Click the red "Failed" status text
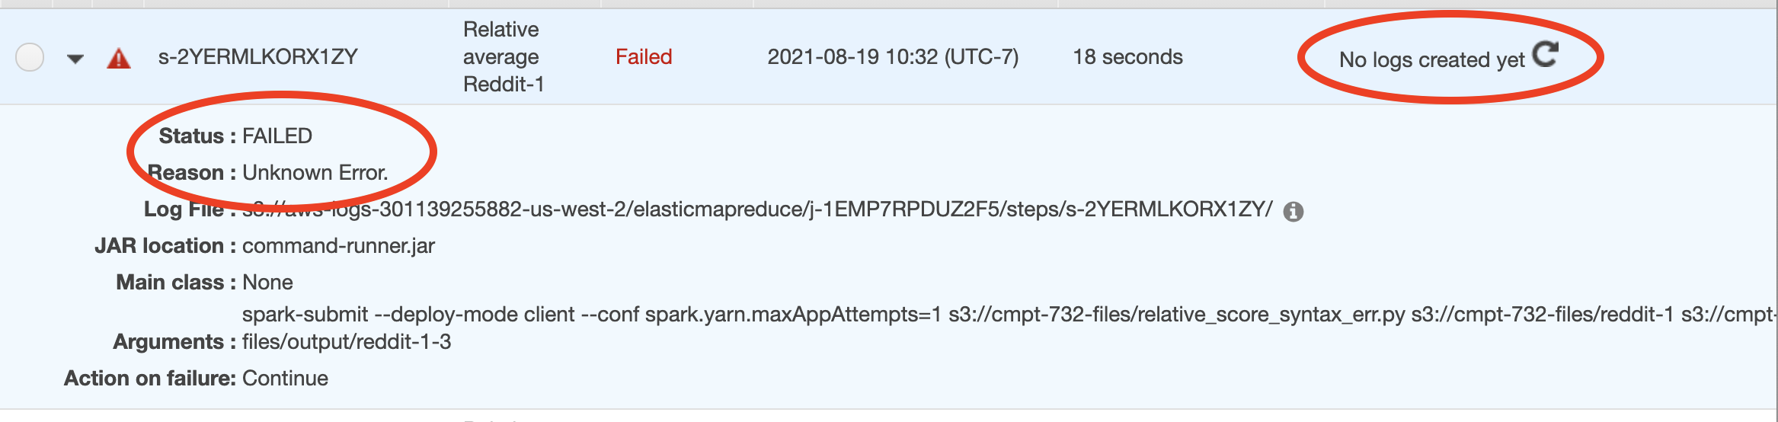The height and width of the screenshot is (422, 1778). click(x=644, y=57)
